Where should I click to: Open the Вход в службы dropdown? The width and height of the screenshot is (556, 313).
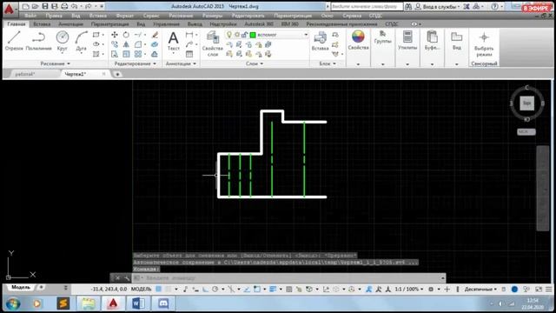click(441, 6)
